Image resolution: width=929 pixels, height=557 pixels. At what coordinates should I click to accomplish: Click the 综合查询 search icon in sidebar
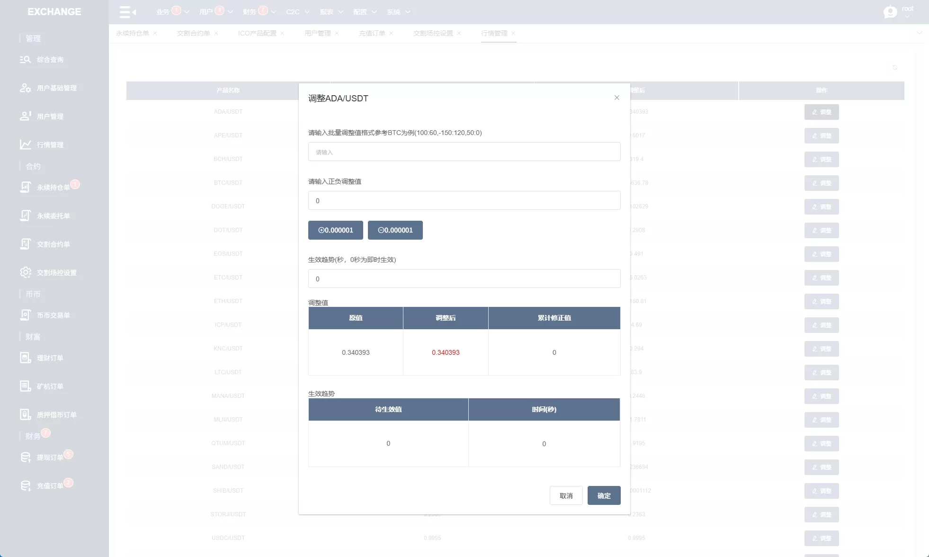(x=25, y=60)
